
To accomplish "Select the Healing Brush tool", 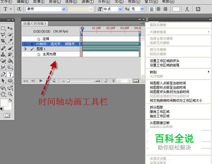I will (x=3, y=48).
